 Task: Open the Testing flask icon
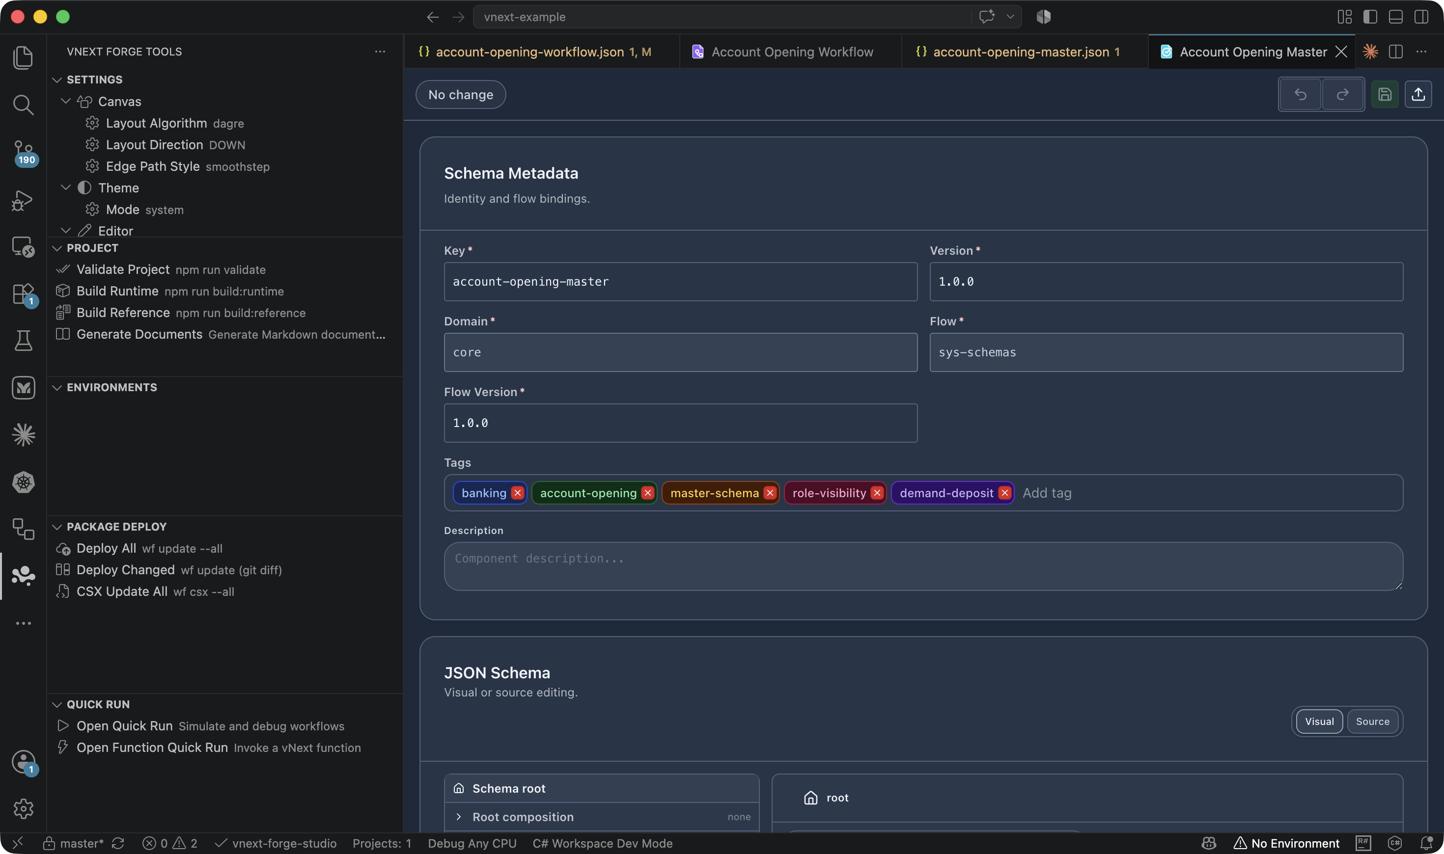[23, 340]
